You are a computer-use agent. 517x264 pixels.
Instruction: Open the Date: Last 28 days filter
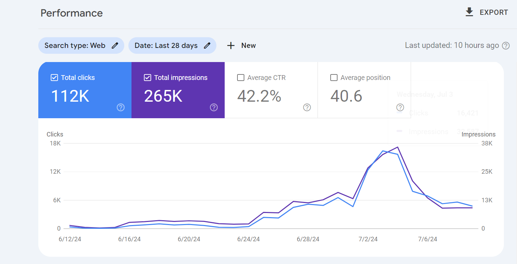coord(166,45)
